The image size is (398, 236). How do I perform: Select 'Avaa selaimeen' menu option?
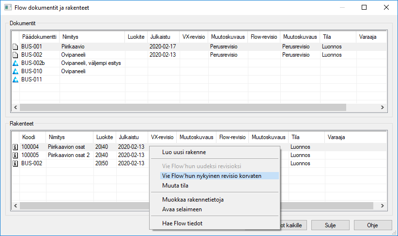click(x=182, y=209)
